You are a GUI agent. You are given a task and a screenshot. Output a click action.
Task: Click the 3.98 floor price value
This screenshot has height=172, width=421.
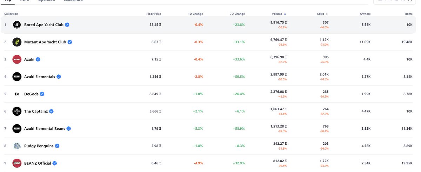156,146
